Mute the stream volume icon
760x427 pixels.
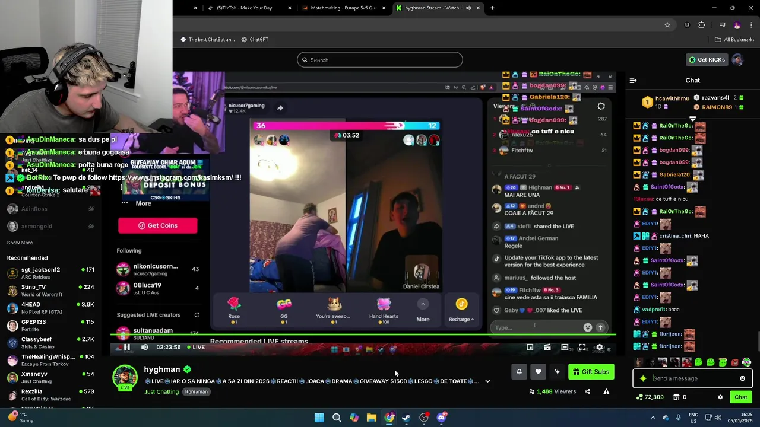click(x=144, y=348)
